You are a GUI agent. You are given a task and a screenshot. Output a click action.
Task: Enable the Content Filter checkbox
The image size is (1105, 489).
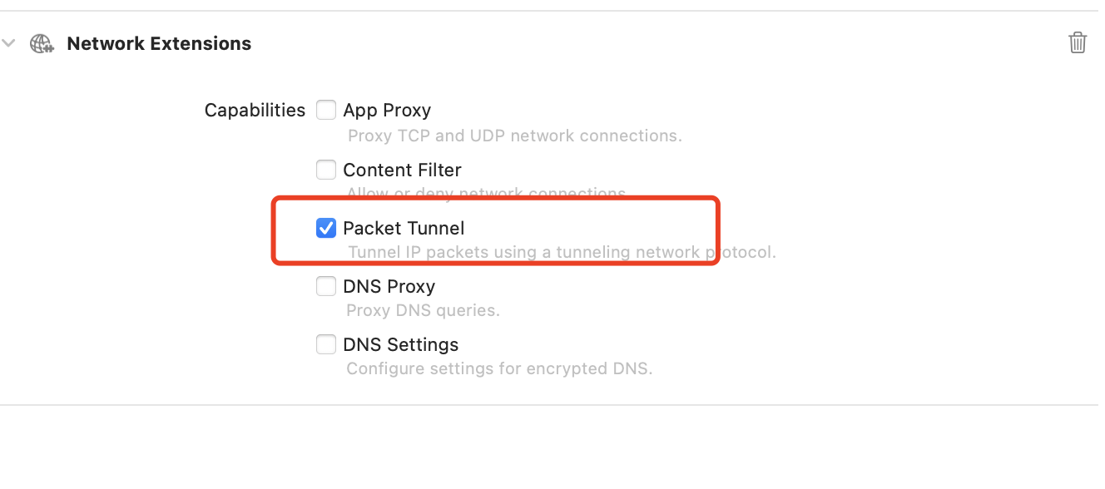tap(326, 170)
